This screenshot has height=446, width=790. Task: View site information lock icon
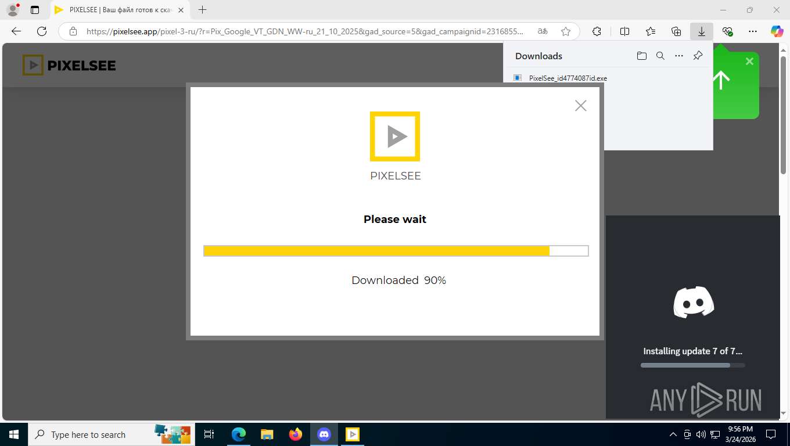click(x=73, y=31)
